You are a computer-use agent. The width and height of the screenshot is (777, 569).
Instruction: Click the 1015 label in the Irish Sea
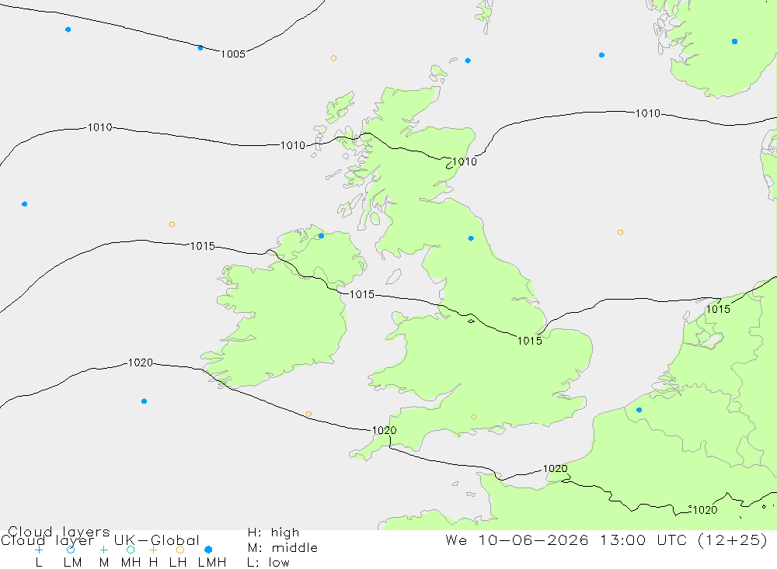tap(362, 295)
